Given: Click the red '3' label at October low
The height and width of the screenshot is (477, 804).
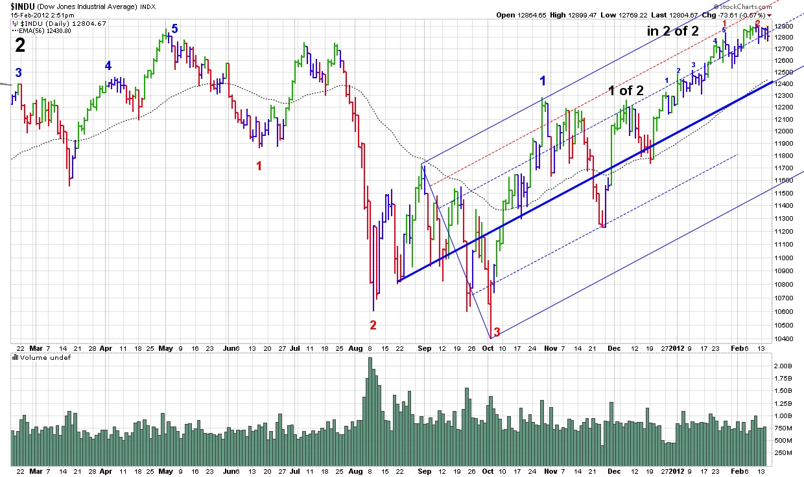Looking at the screenshot, I should click(497, 333).
